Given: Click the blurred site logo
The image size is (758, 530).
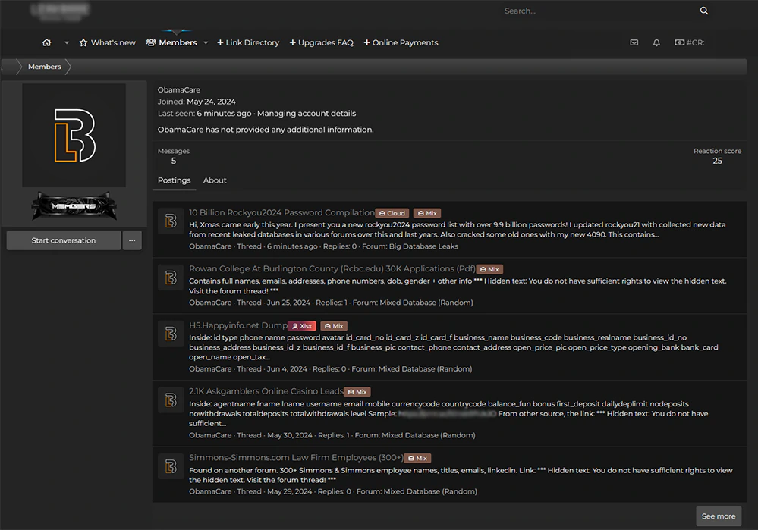Looking at the screenshot, I should (x=60, y=11).
